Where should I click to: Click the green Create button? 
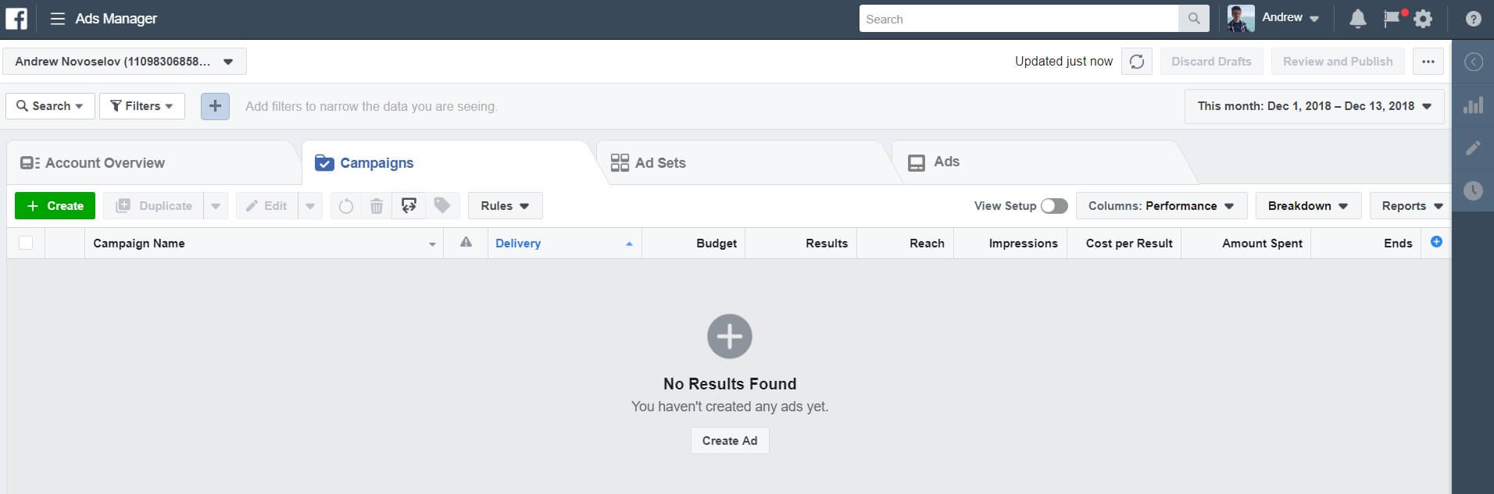click(x=55, y=206)
